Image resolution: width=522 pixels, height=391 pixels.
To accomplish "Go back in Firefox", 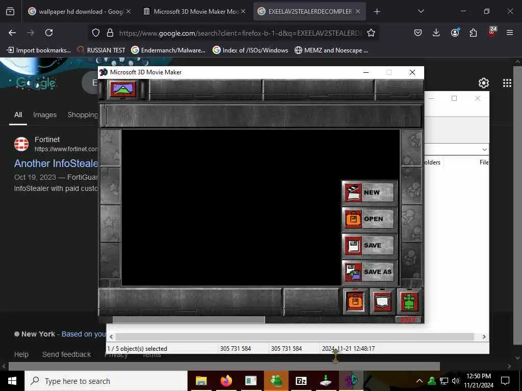I will 12,33.
